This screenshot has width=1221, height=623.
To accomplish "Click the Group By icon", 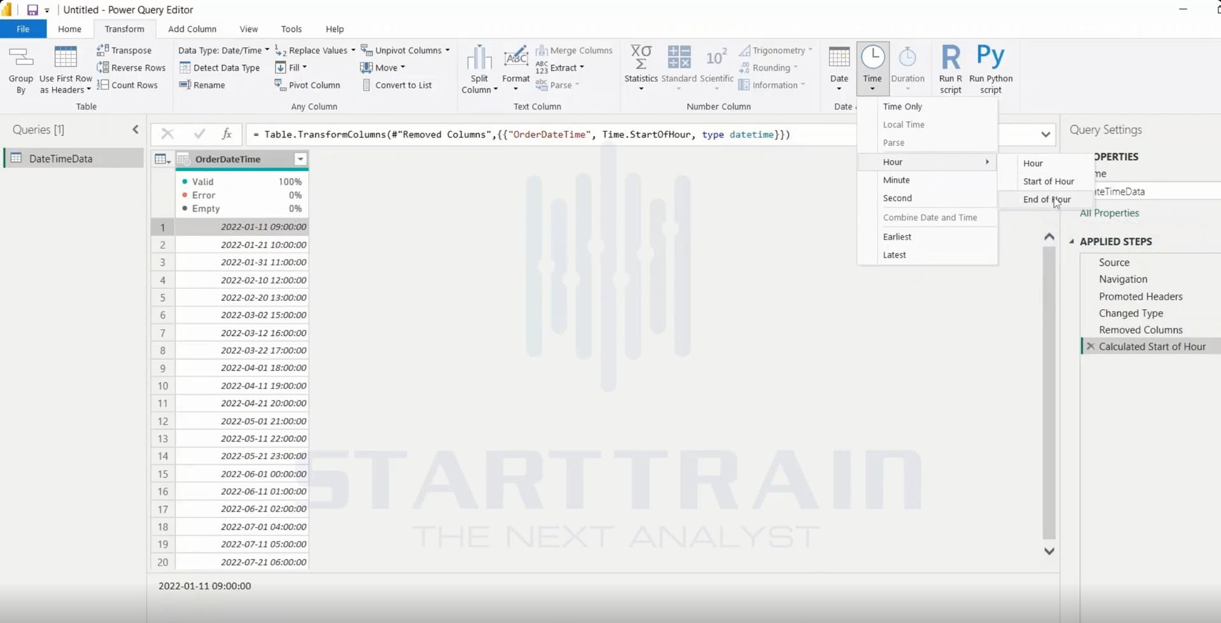I will pos(20,70).
